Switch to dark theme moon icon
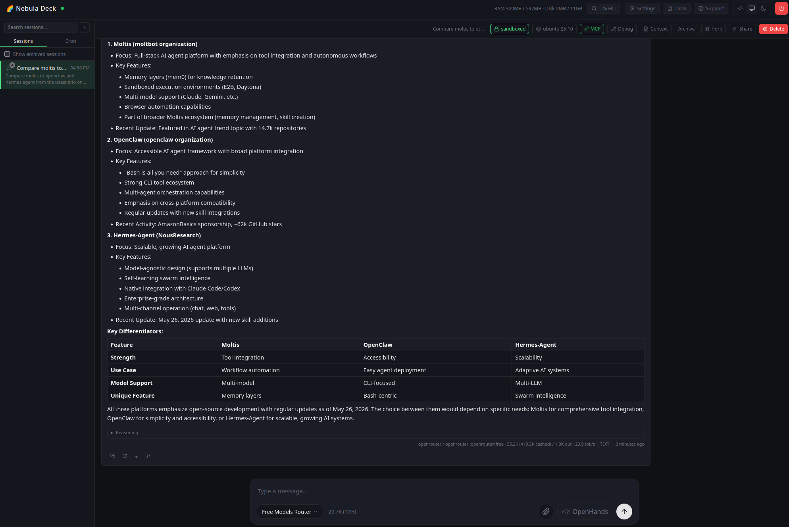This screenshot has height=527, width=789. [x=764, y=8]
